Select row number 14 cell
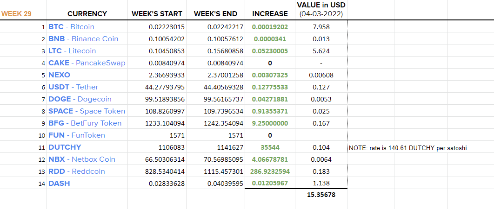The height and width of the screenshot is (209, 494). [42, 184]
